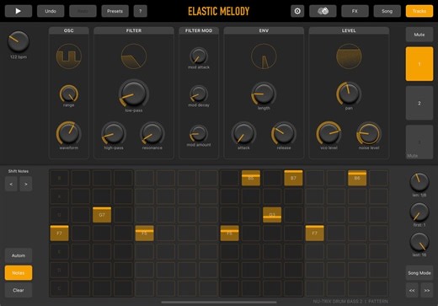Enable Song Mode
438x306 pixels.
[x=419, y=273]
